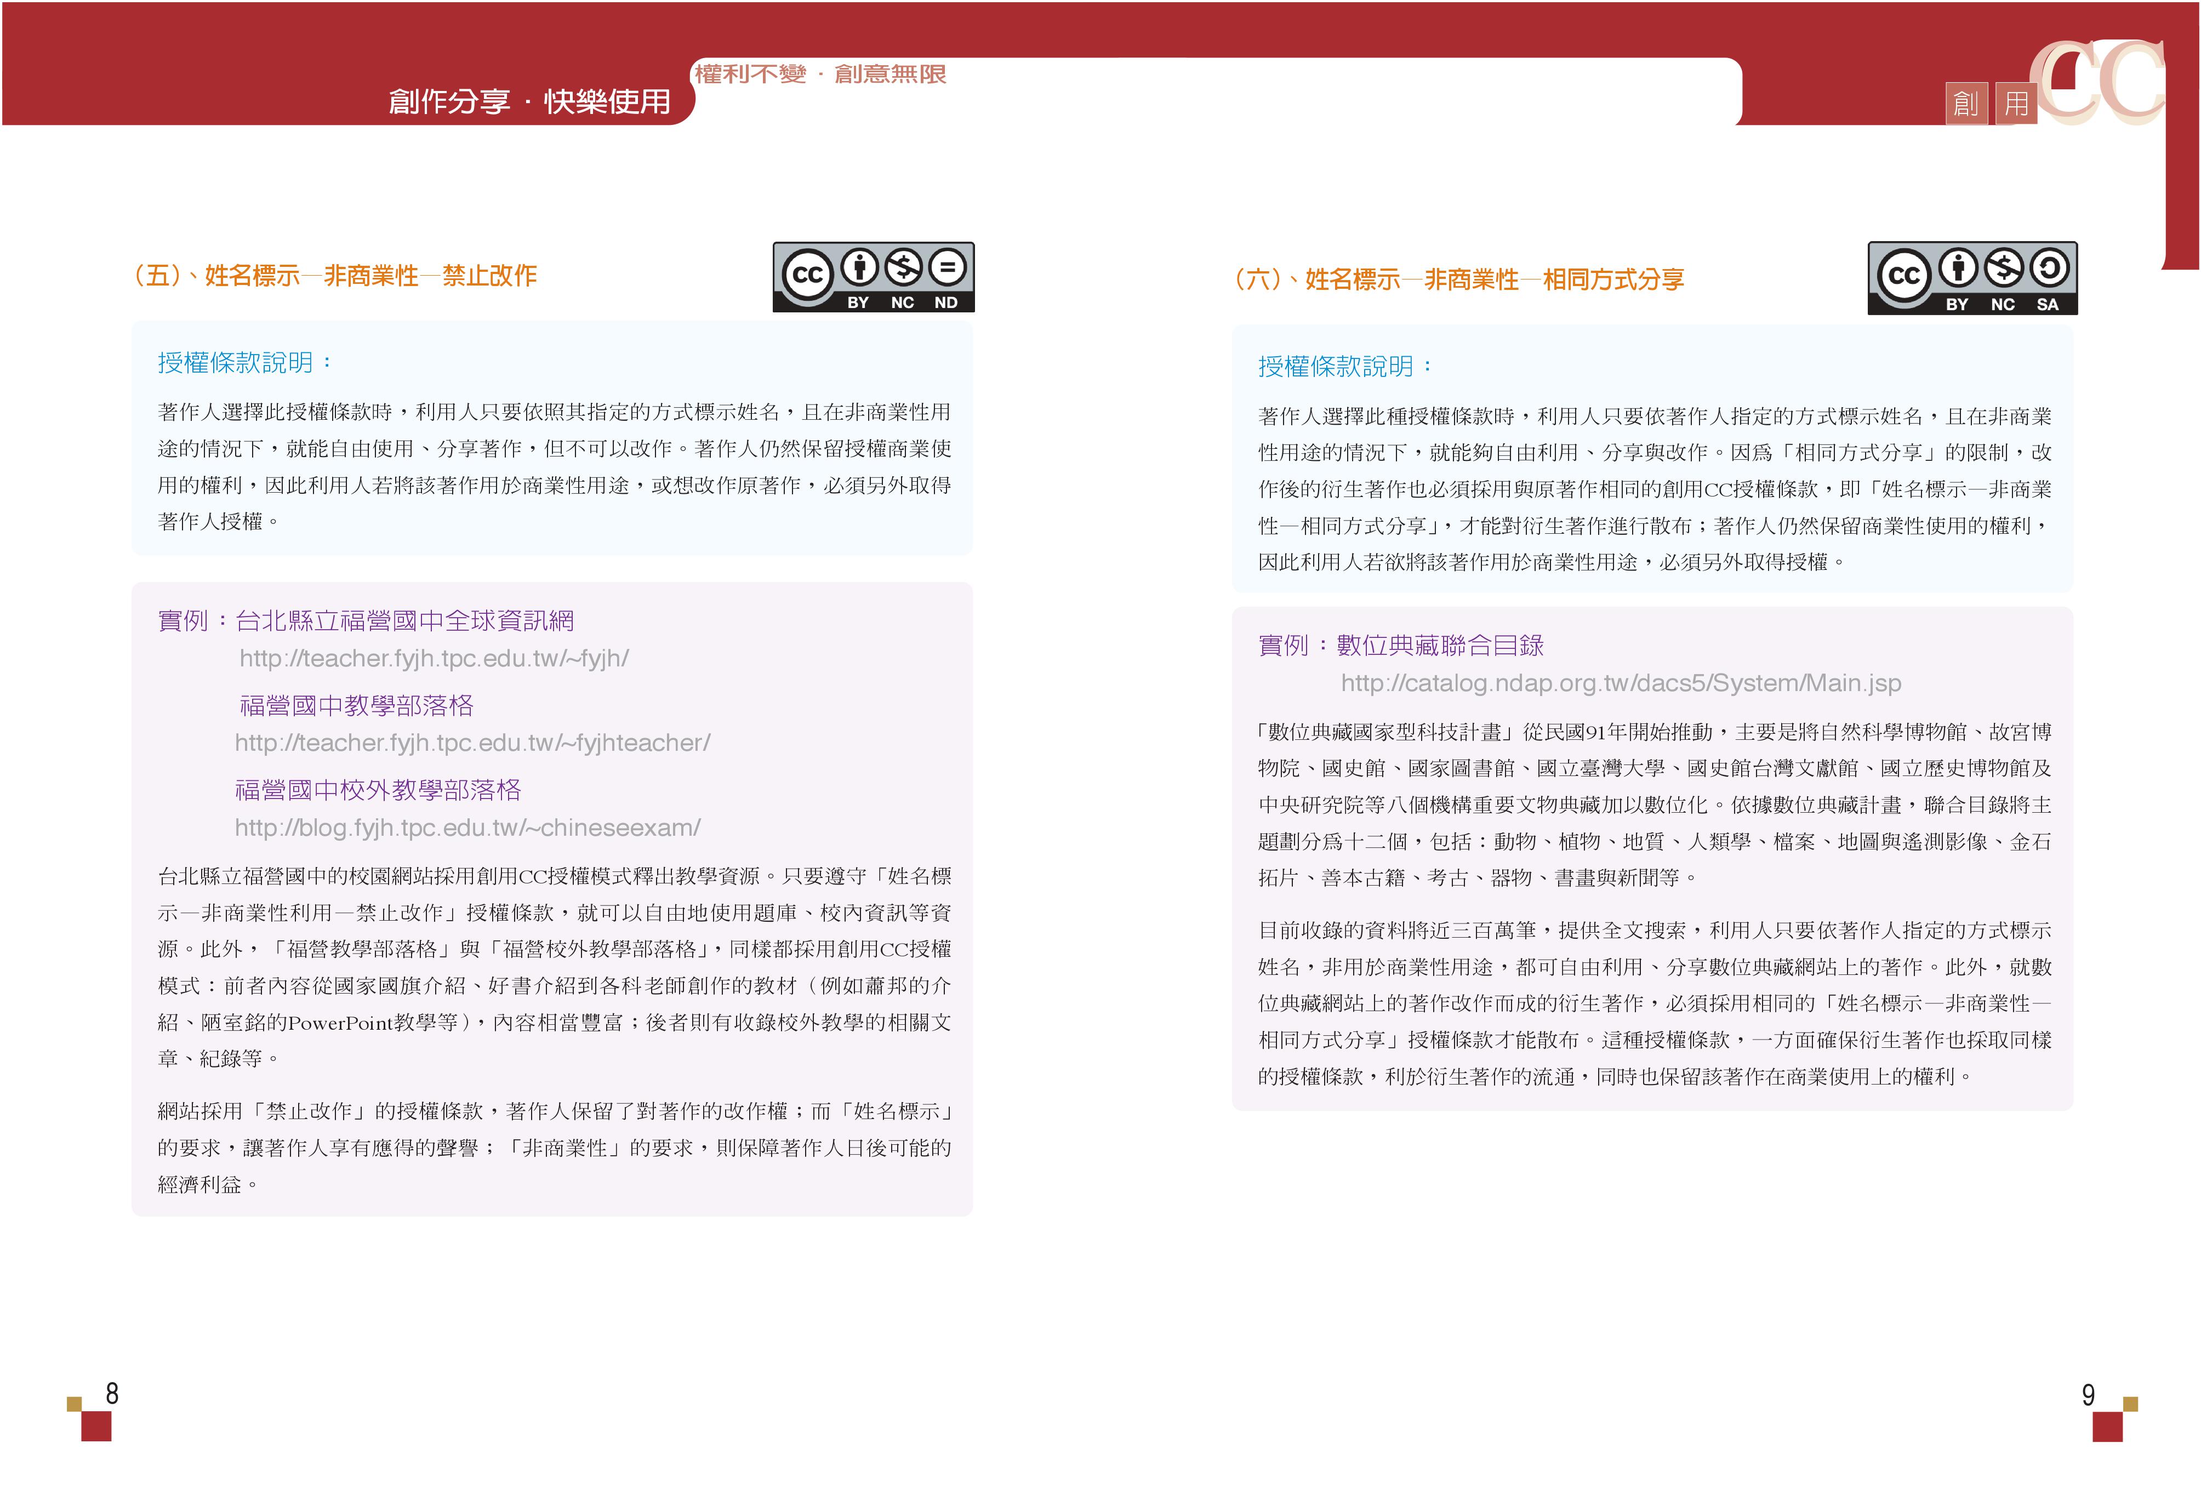Click the 創作分享・快樂使用 header tab
This screenshot has width=2201, height=1489.
pos(528,101)
